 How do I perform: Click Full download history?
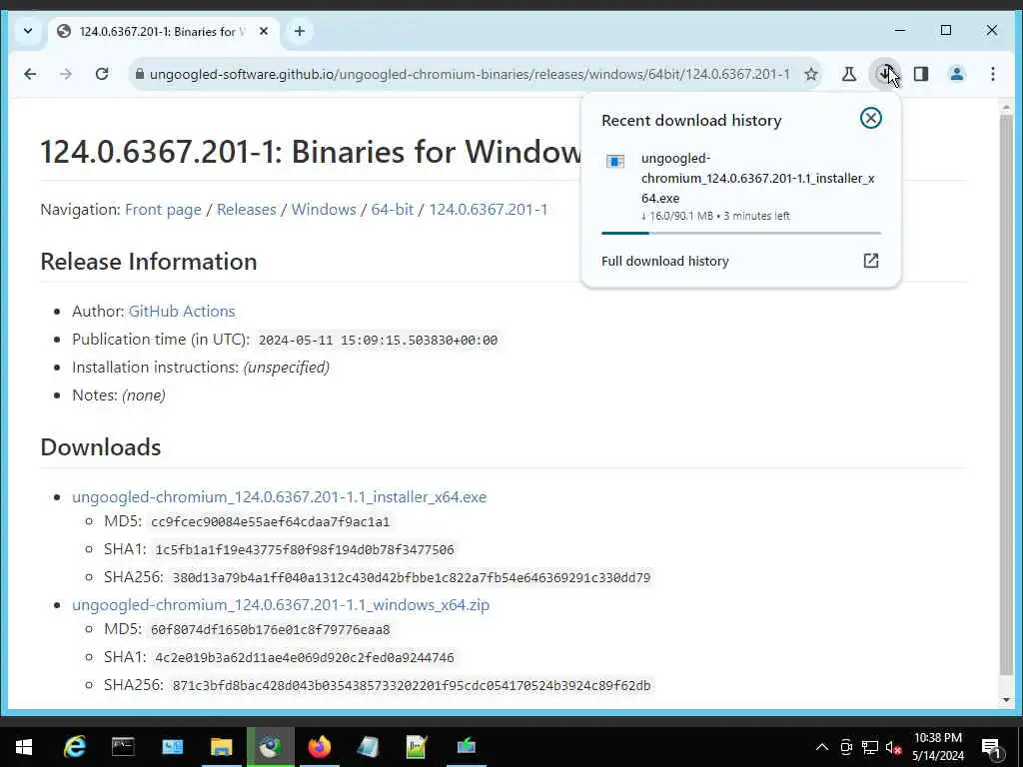coord(664,261)
